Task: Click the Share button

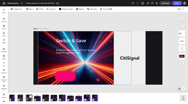Action: click(177, 3)
